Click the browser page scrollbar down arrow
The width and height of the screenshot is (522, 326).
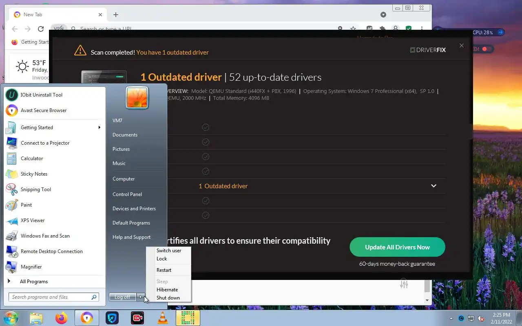(x=427, y=300)
